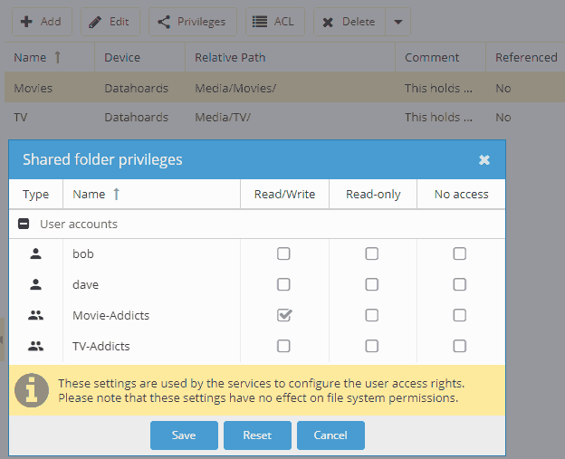
Task: Click the Edit pencil button
Action: click(x=110, y=22)
